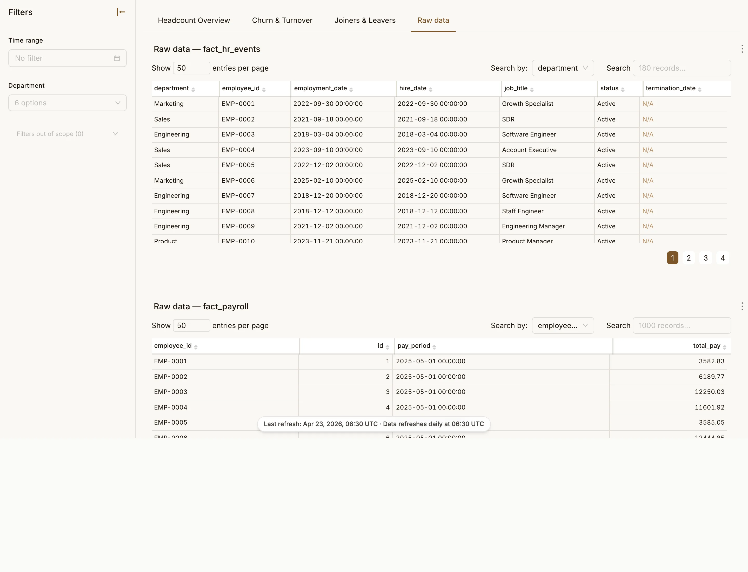Click the Time range No filter field

click(x=68, y=58)
